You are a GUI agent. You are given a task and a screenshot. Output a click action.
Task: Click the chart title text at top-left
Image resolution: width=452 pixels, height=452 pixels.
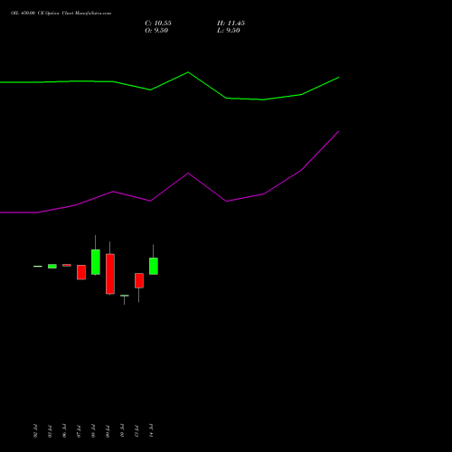[61, 14]
